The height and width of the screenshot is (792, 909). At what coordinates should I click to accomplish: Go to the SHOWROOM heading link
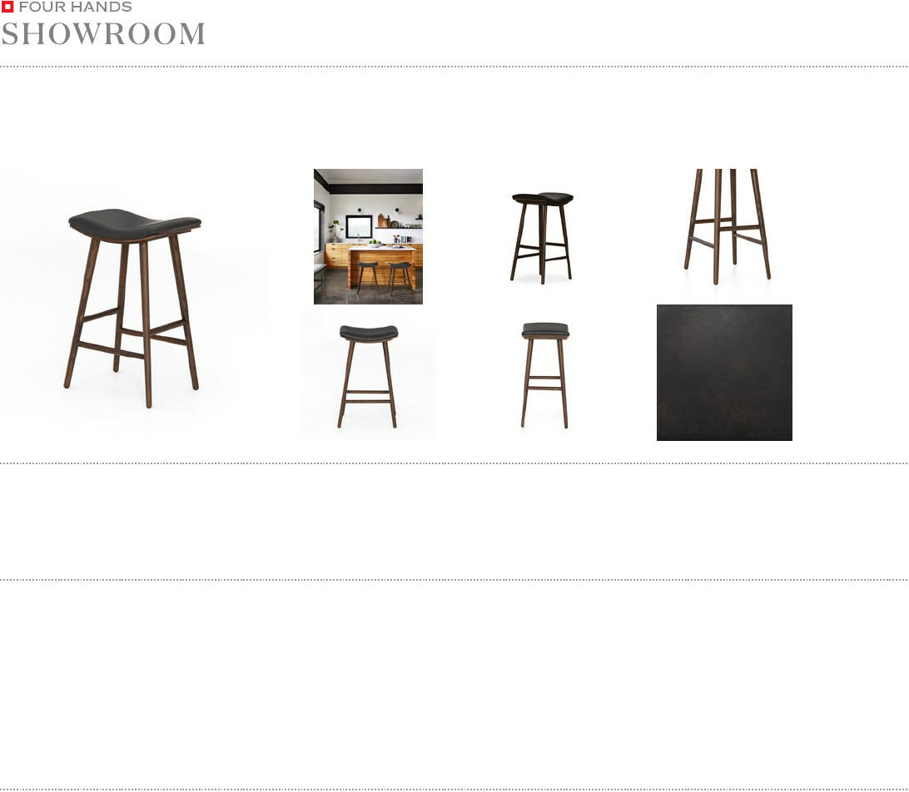pyautogui.click(x=103, y=33)
